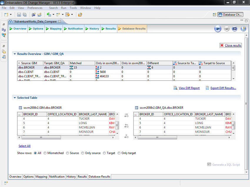Open the File menu

click(4, 8)
